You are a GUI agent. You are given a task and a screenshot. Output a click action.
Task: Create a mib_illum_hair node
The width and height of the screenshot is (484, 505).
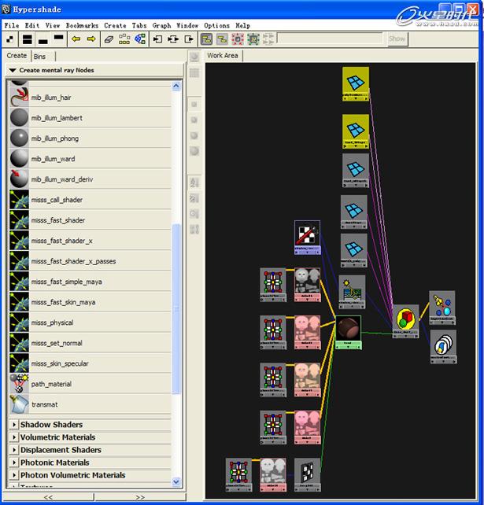(91, 98)
